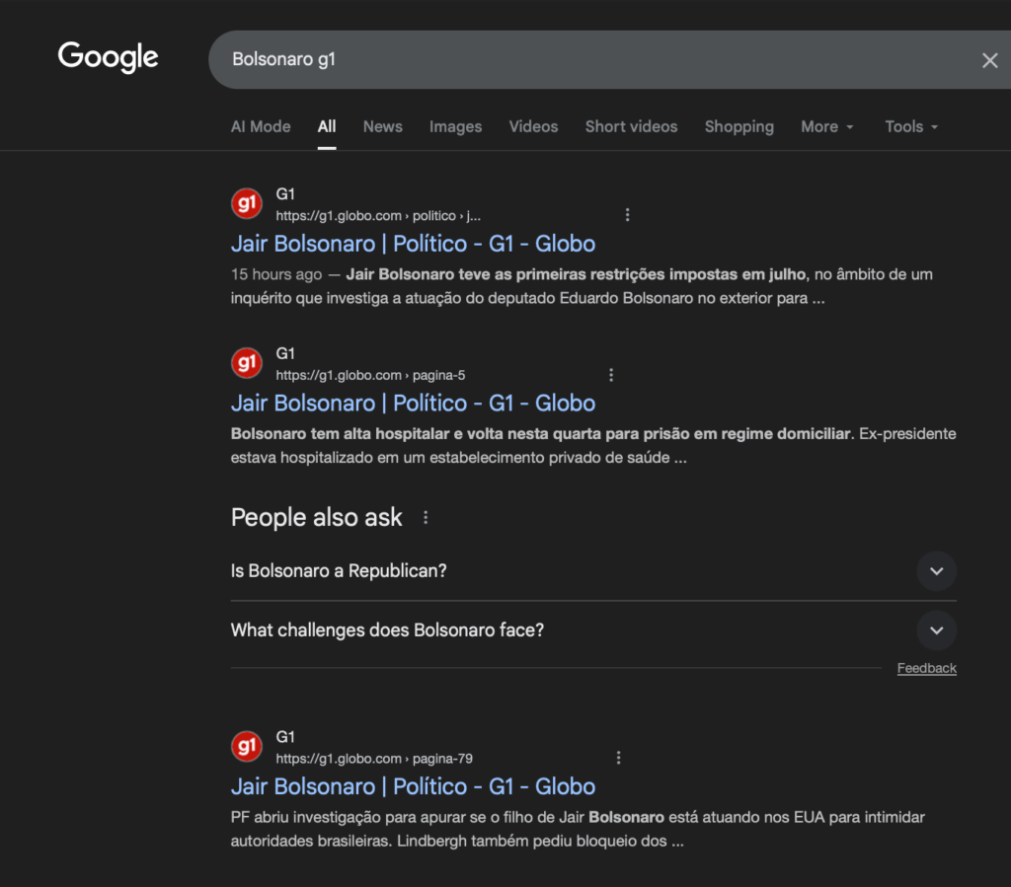This screenshot has height=887, width=1011.
Task: Click the Feedback link
Action: pyautogui.click(x=926, y=668)
